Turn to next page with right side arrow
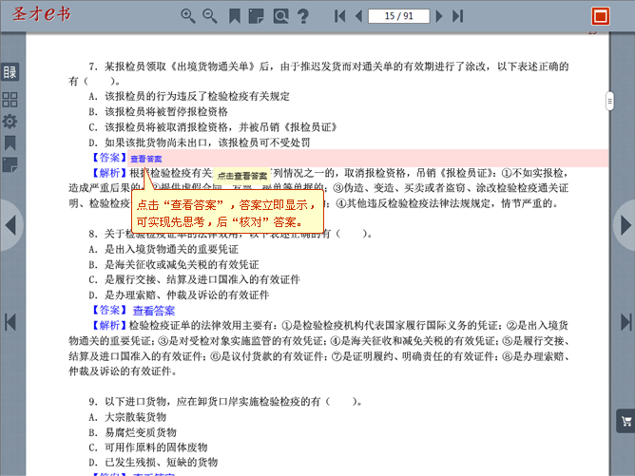The height and width of the screenshot is (476, 635). click(x=625, y=225)
